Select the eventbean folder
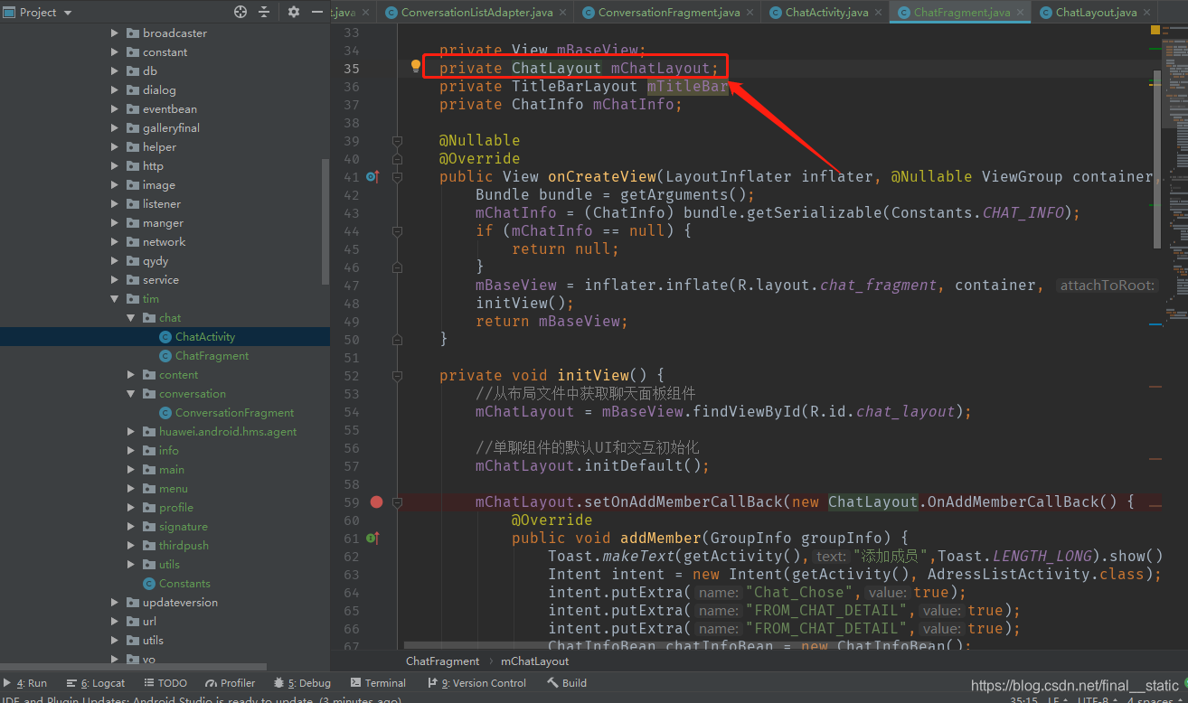 [169, 108]
